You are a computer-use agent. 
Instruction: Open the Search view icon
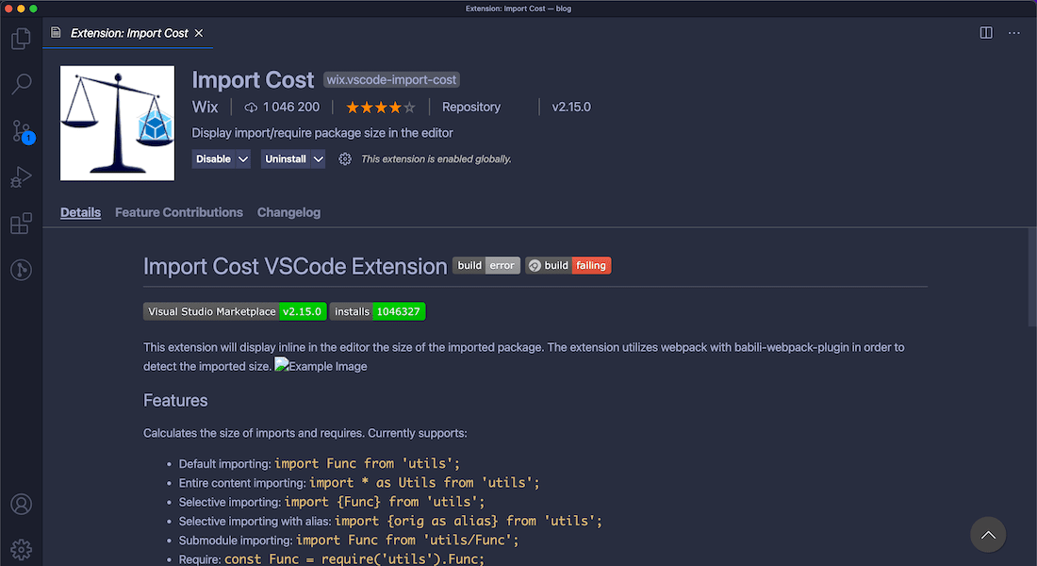pyautogui.click(x=21, y=85)
